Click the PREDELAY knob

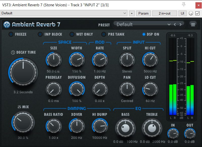point(54,89)
